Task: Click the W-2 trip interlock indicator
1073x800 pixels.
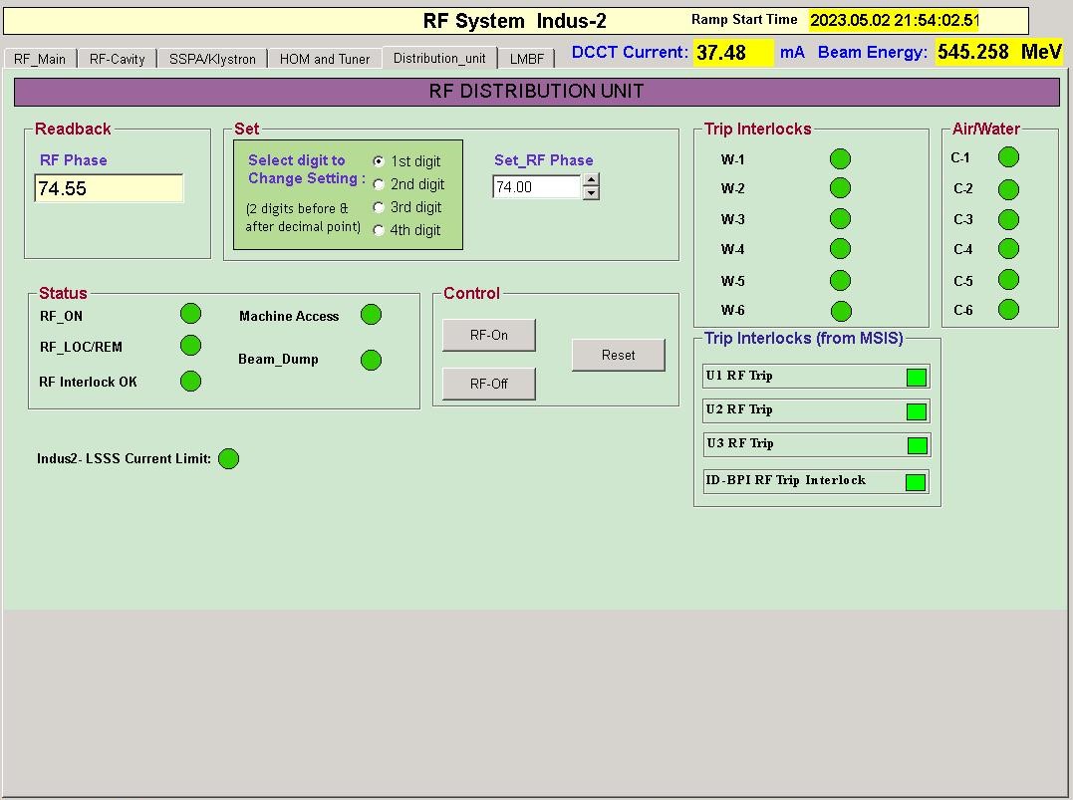Action: (840, 187)
